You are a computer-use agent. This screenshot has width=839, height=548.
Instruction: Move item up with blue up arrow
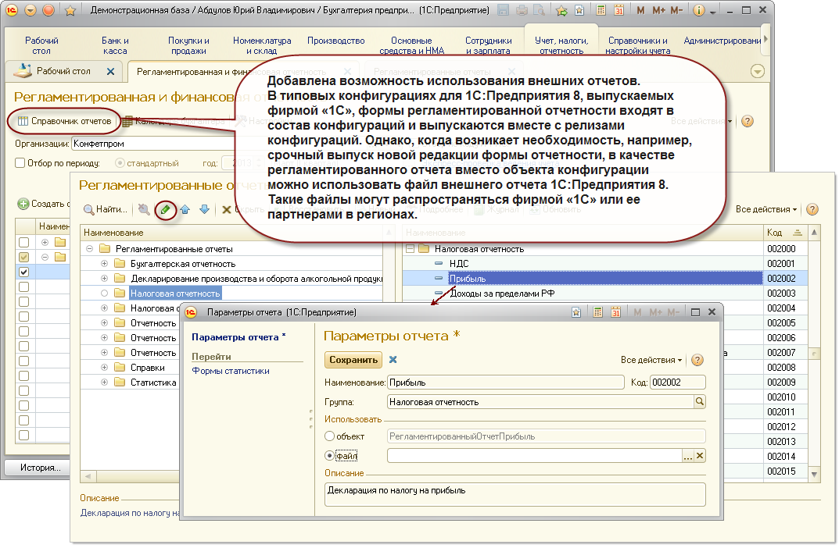(185, 209)
